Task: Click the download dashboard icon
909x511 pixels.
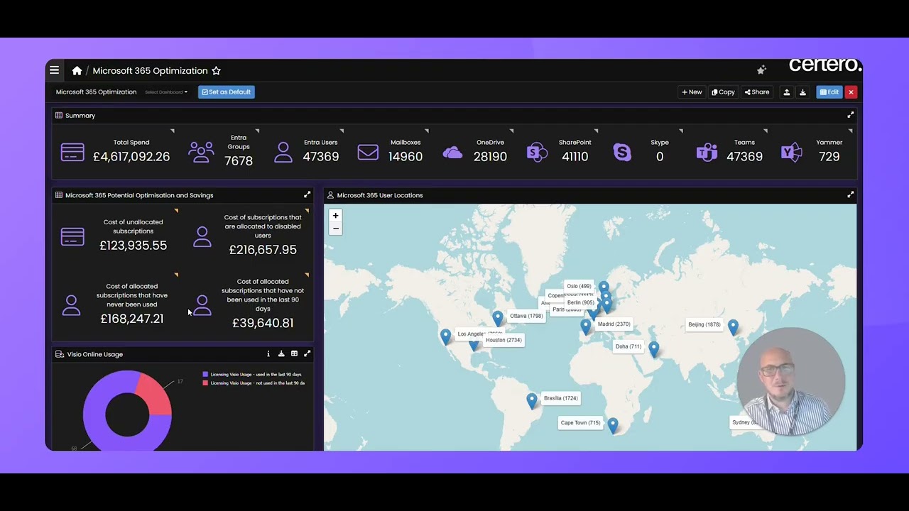Action: [x=802, y=92]
